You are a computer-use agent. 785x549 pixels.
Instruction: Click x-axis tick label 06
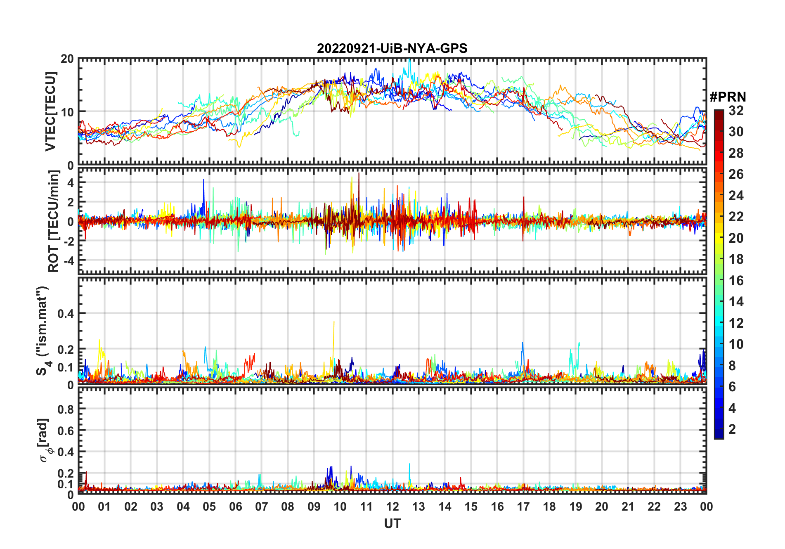(x=235, y=506)
